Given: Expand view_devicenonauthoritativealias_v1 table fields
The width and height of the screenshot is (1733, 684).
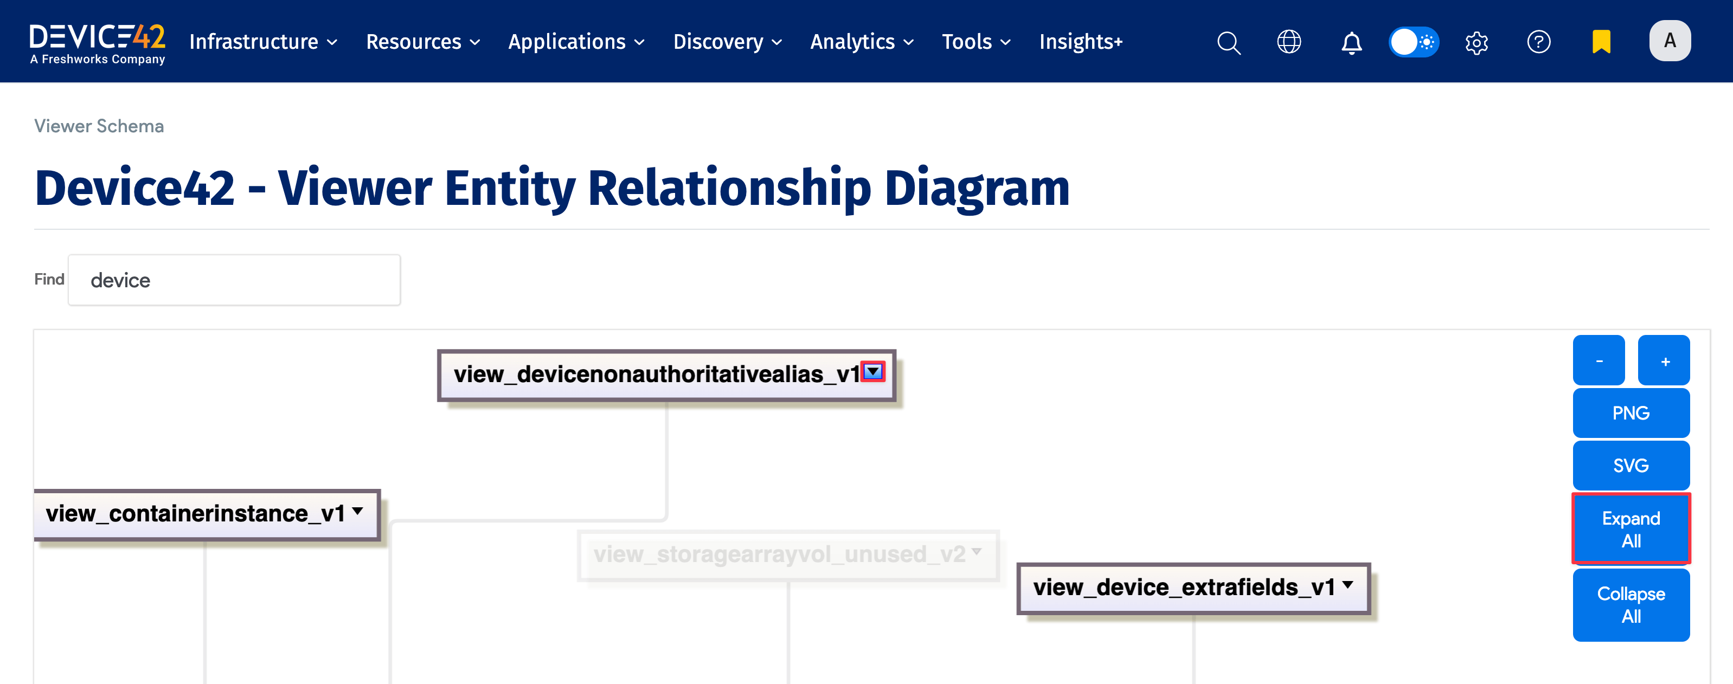Looking at the screenshot, I should pyautogui.click(x=872, y=371).
